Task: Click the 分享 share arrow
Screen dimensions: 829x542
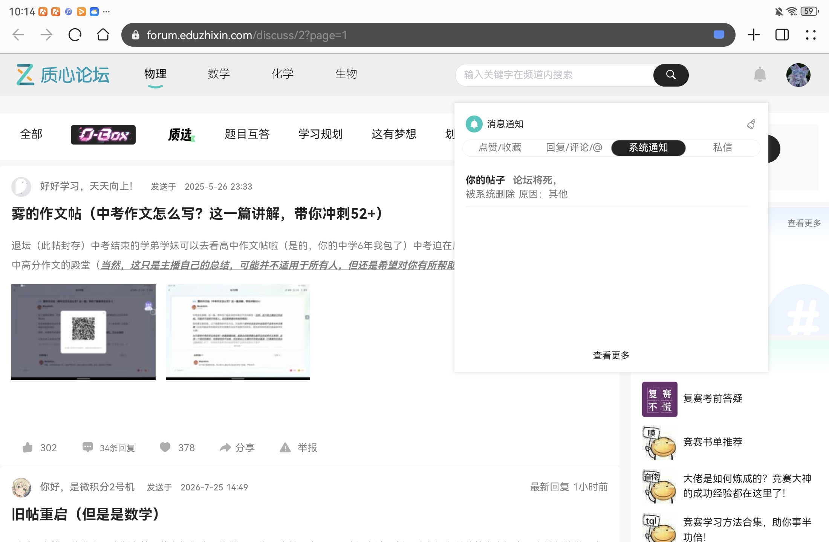Action: coord(225,448)
